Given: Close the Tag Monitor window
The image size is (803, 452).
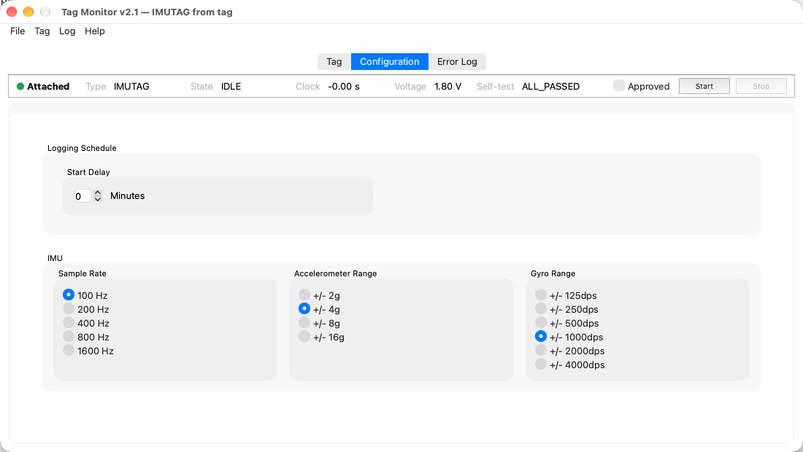Looking at the screenshot, I should [11, 12].
